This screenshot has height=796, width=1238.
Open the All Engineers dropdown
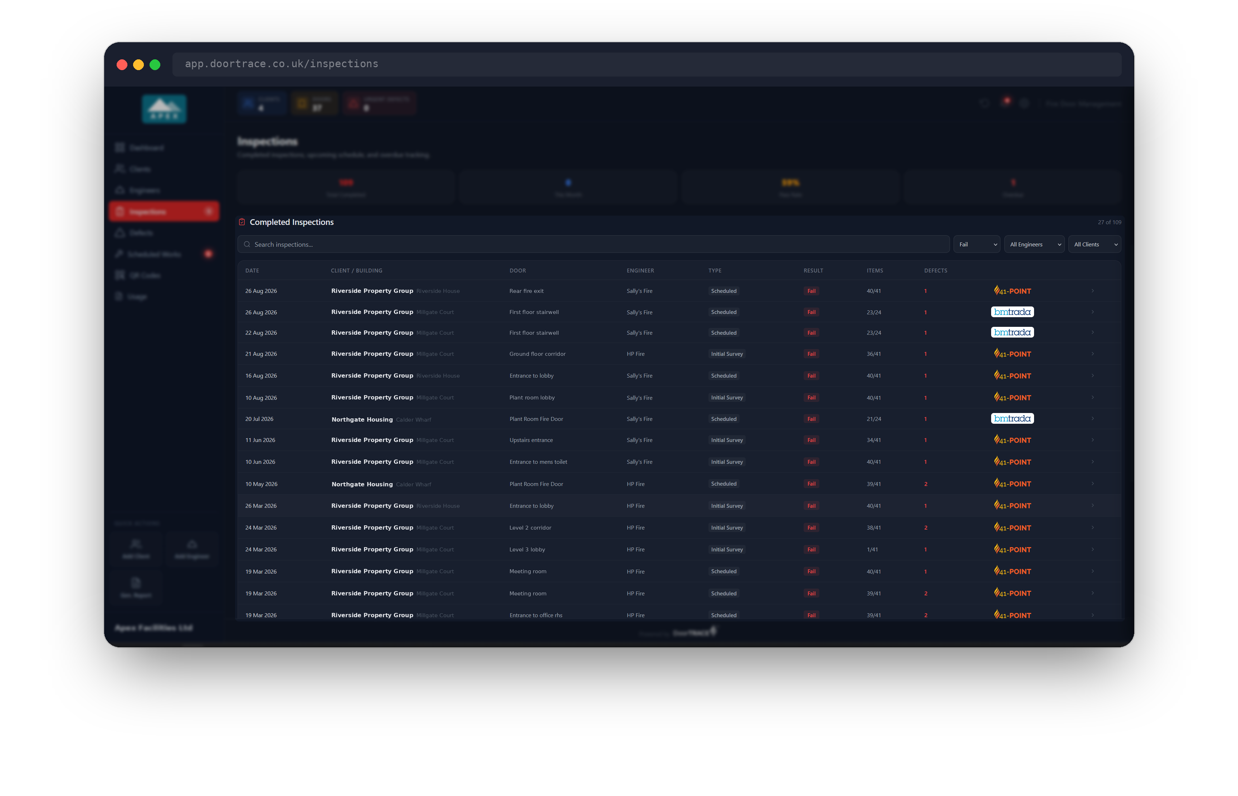point(1034,245)
